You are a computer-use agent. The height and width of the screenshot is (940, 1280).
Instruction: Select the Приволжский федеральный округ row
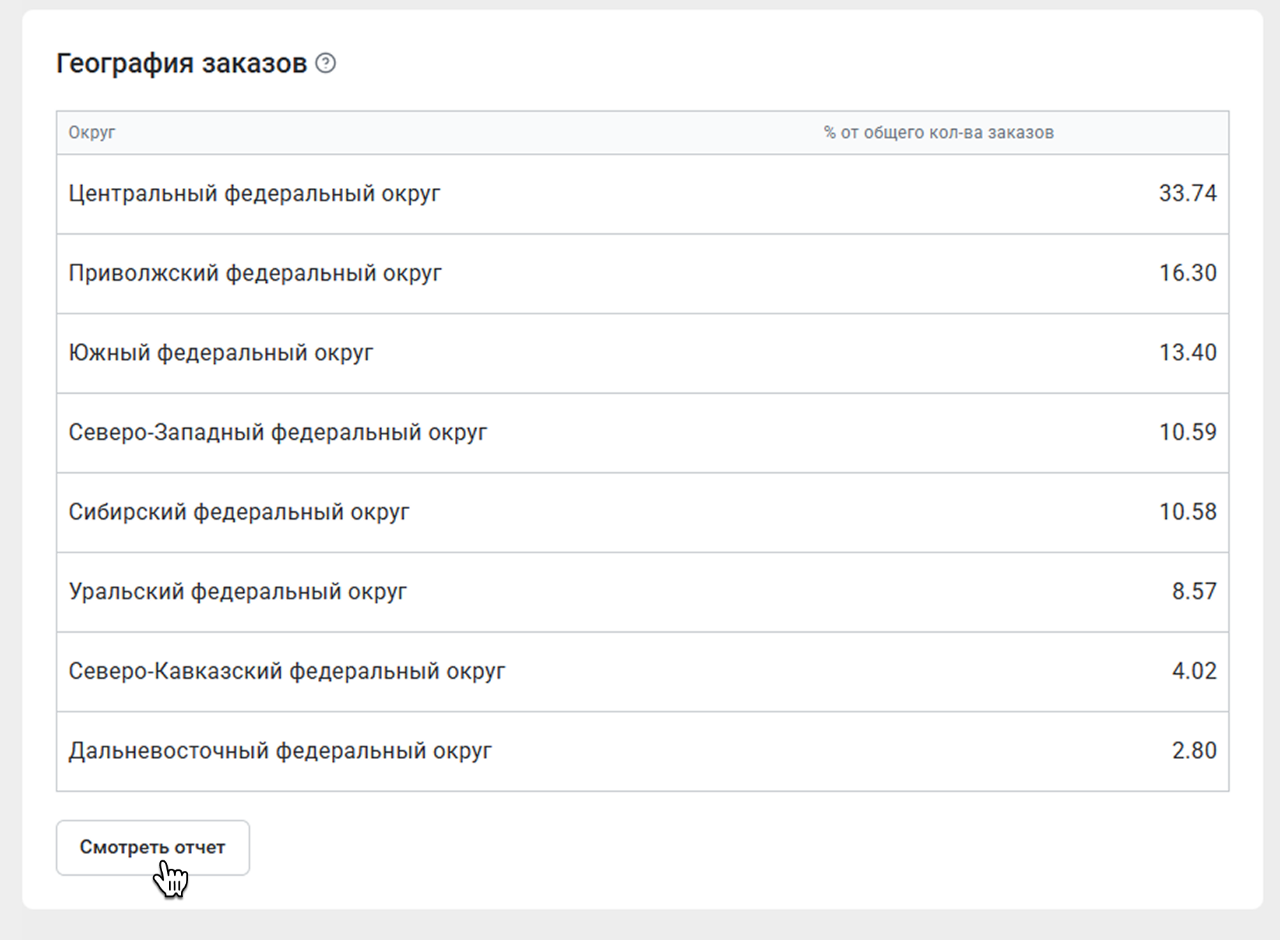click(255, 273)
